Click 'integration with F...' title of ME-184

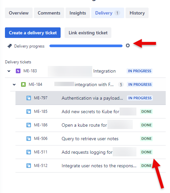[94, 84]
